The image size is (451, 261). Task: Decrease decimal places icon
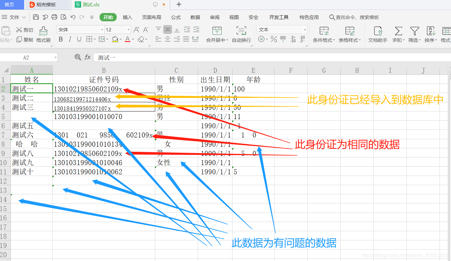click(302, 39)
